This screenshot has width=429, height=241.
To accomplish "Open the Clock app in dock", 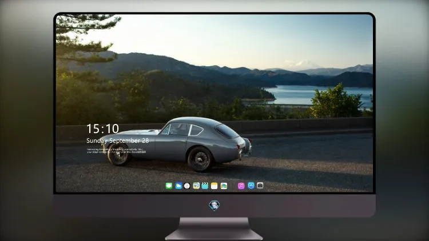I will point(187,186).
